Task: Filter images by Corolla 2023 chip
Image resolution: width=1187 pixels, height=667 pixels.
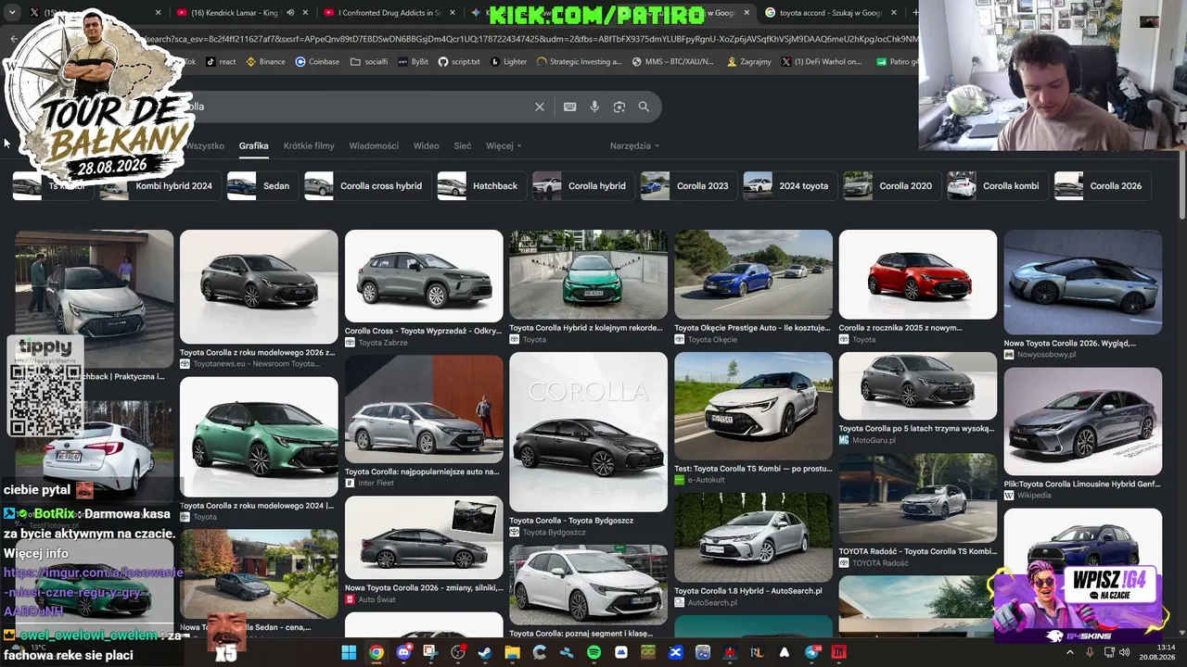Action: point(689,185)
